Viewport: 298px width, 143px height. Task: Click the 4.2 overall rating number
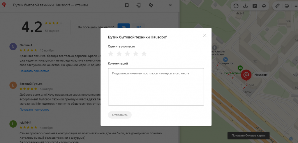coord(32,27)
